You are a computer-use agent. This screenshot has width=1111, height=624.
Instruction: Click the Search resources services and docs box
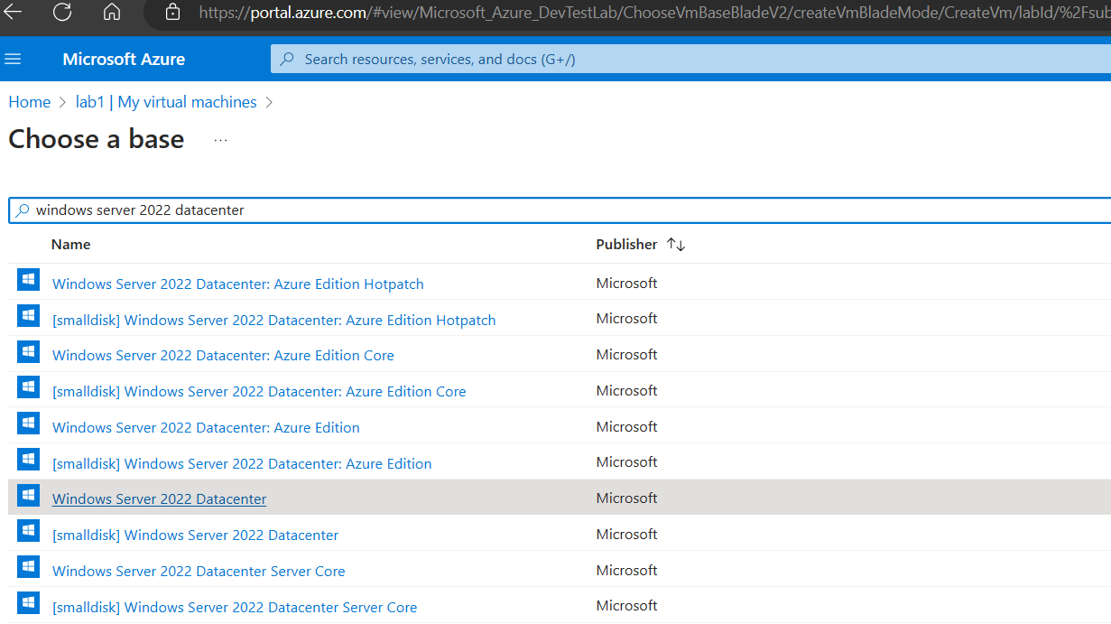tap(542, 59)
